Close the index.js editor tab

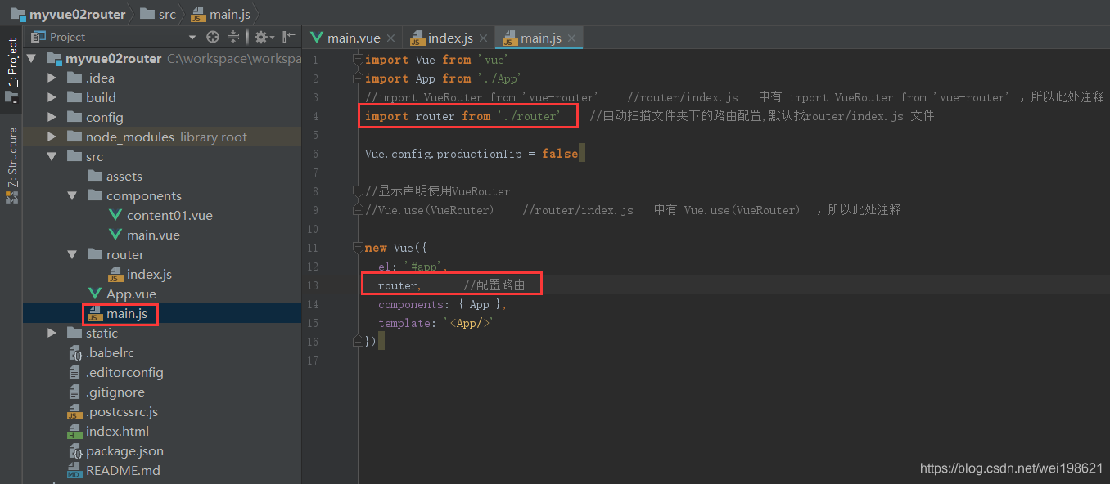[x=483, y=38]
